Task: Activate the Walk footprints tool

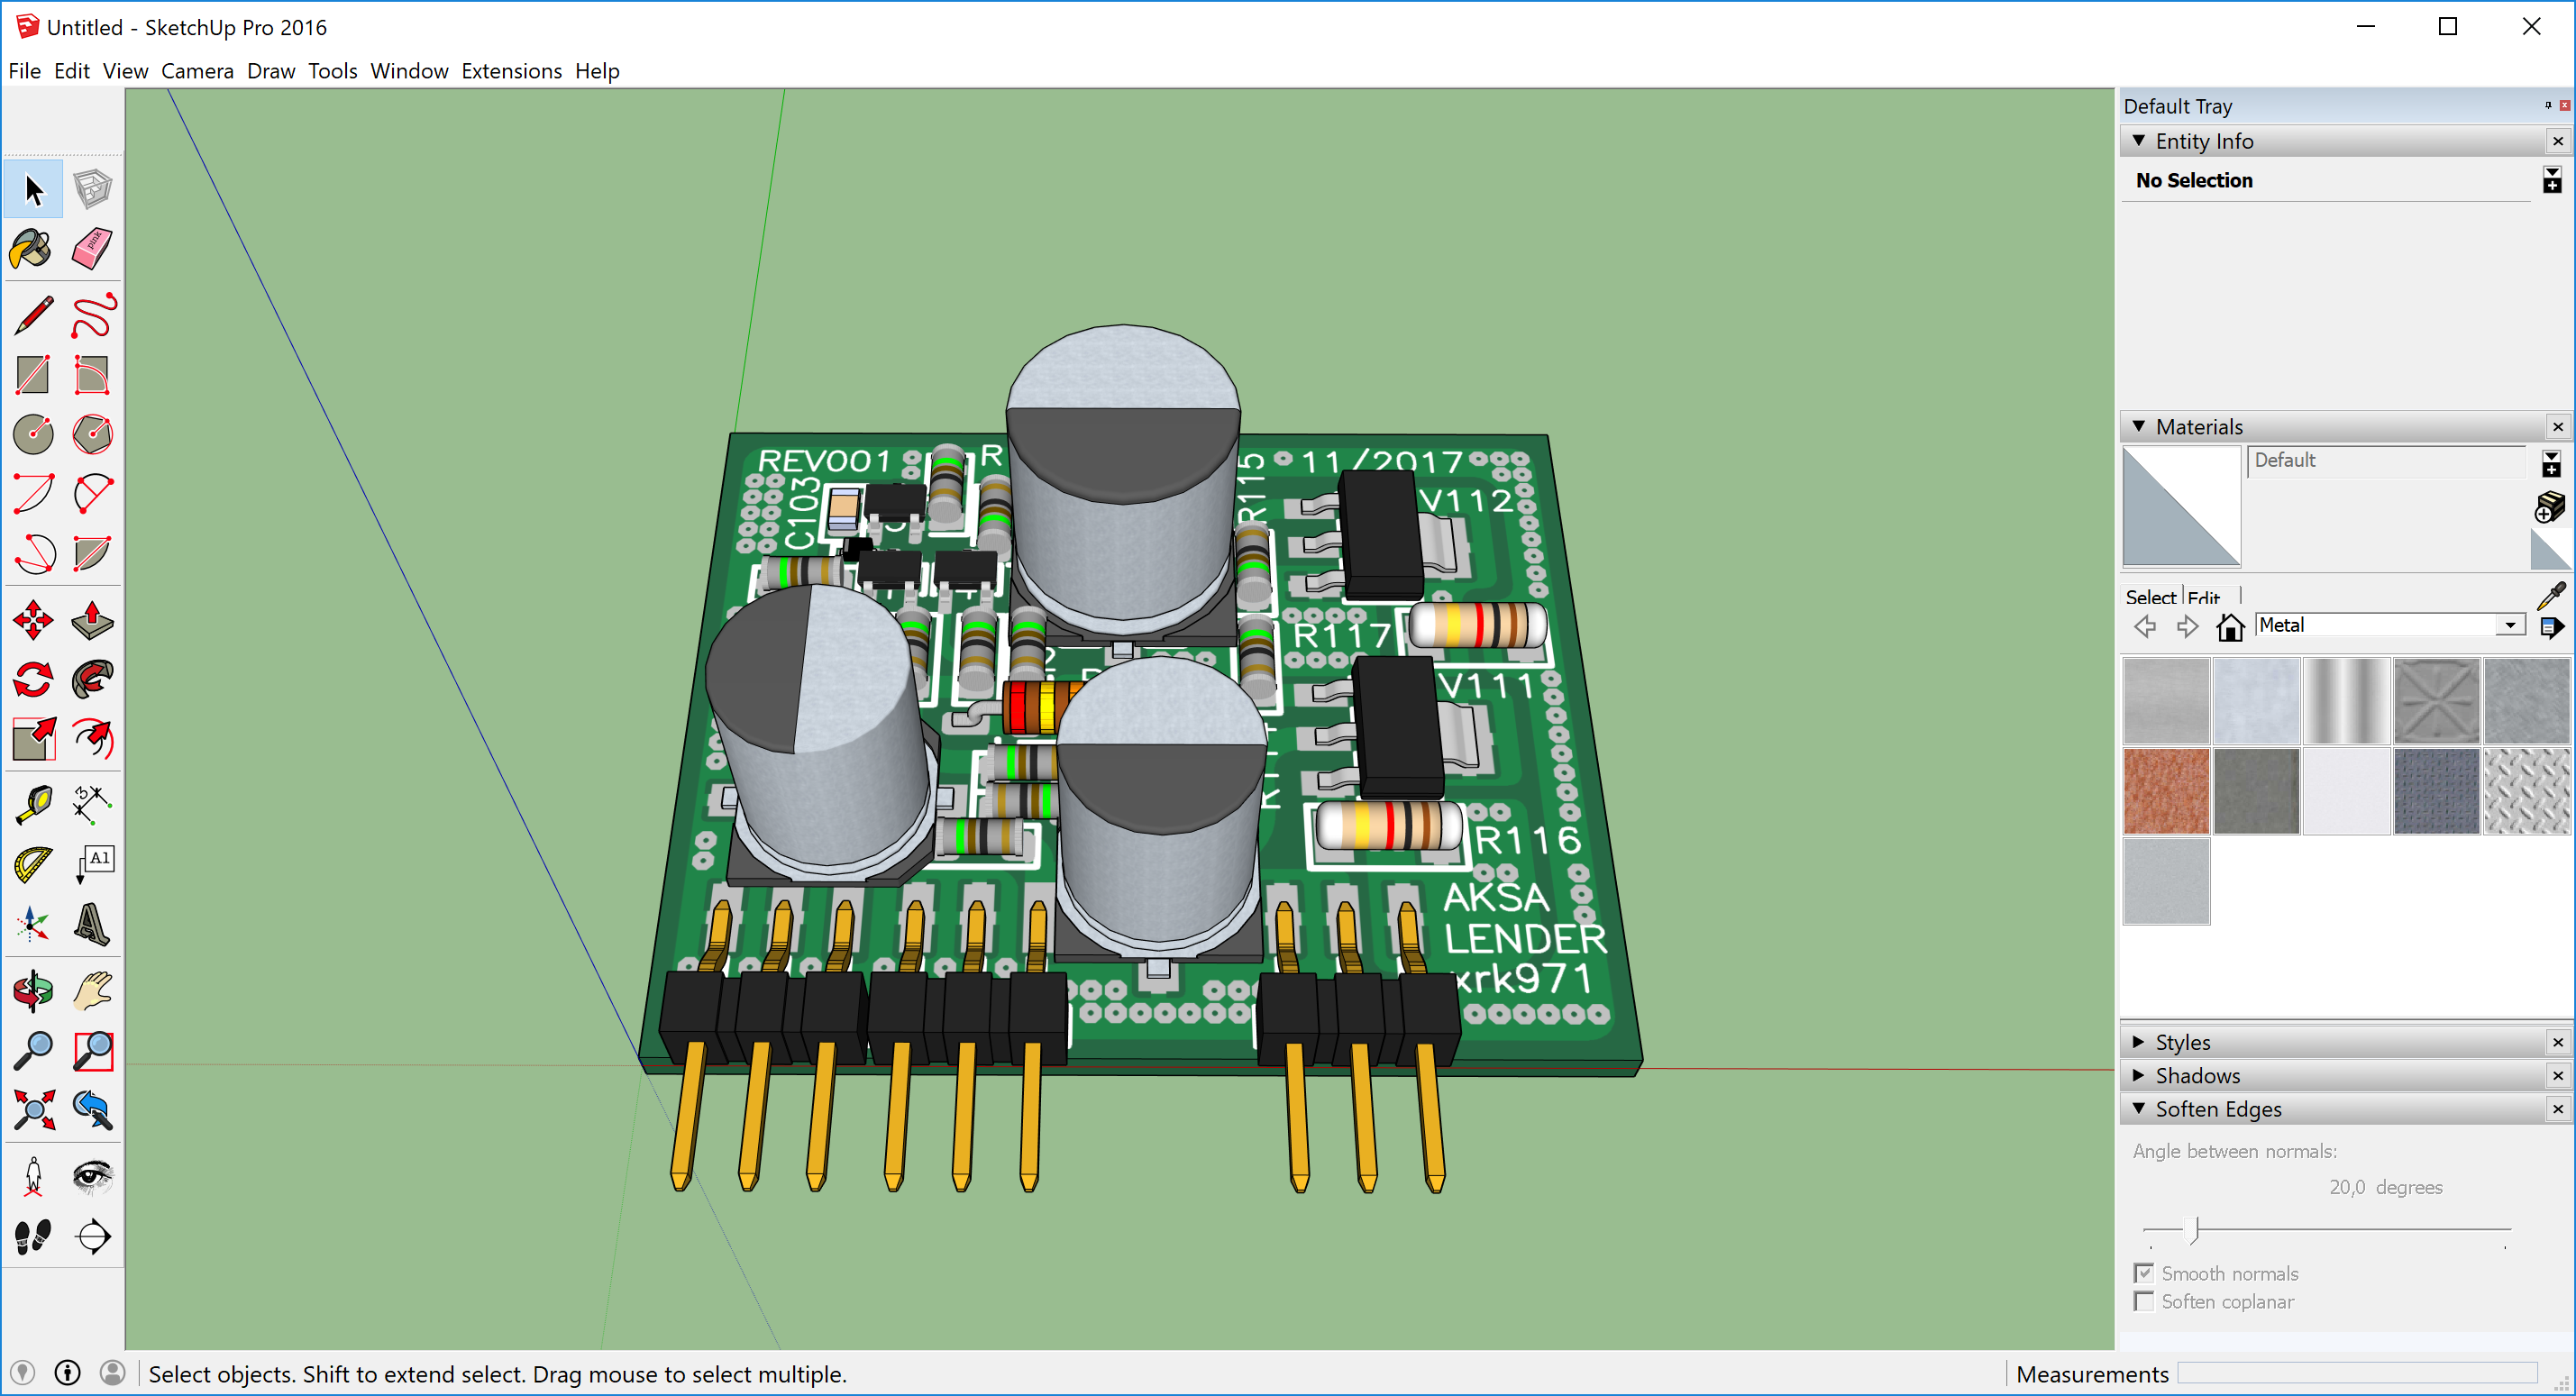Action: click(x=33, y=1236)
